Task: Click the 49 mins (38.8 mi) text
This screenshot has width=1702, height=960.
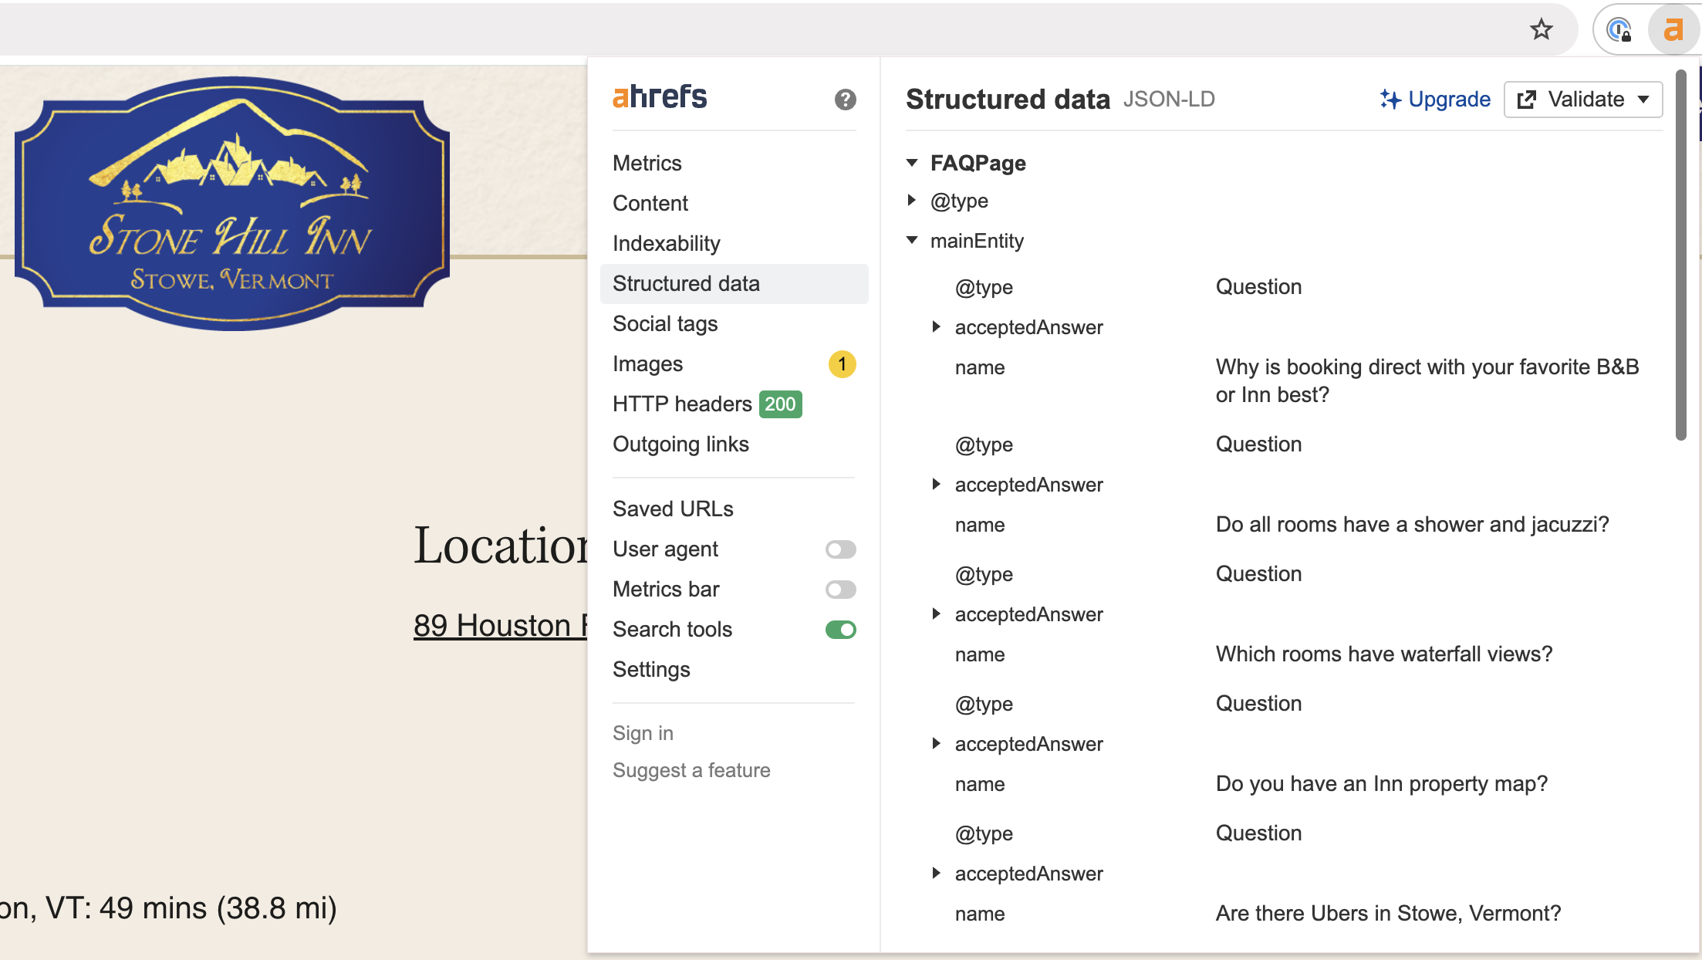Action: [x=218, y=908]
